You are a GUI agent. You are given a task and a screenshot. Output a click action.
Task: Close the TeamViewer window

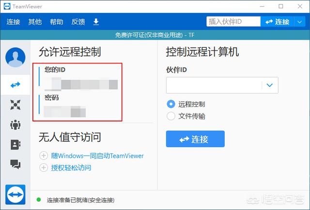[300, 6]
